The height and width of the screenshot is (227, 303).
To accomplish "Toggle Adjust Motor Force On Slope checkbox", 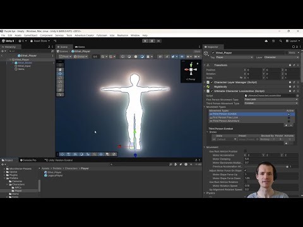I will click(246, 170).
